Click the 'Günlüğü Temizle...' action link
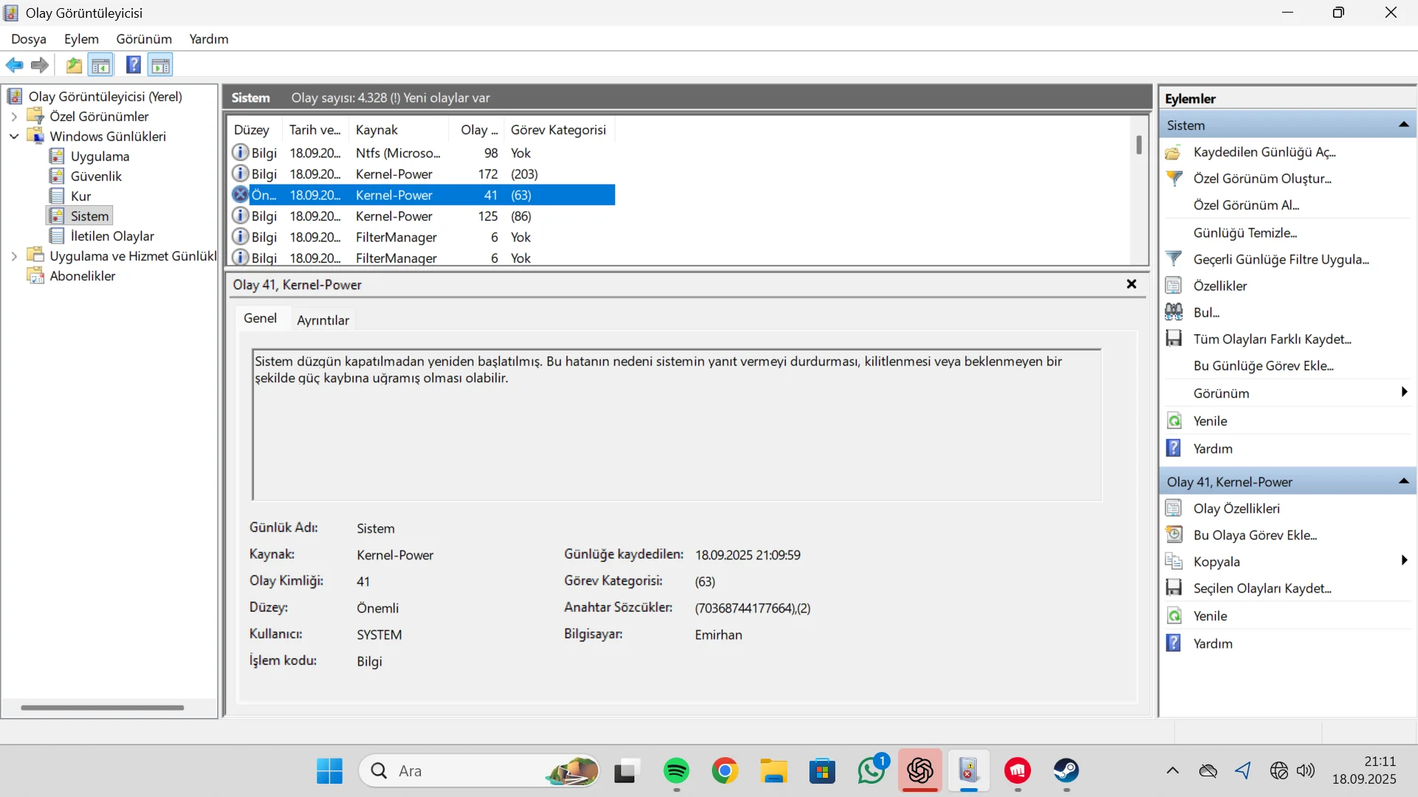The image size is (1418, 797). click(1244, 232)
